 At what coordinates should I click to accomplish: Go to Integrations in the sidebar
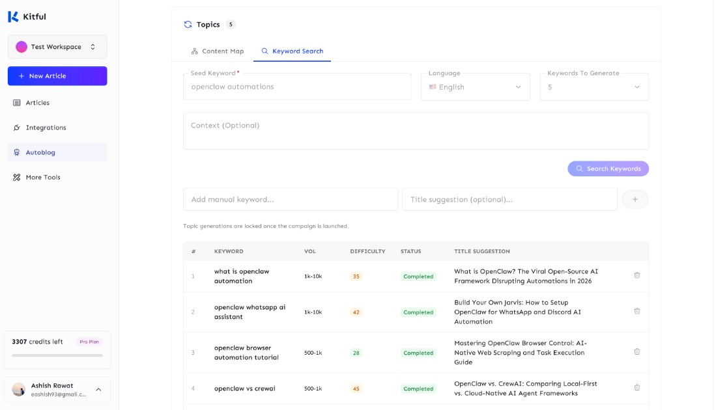46,128
